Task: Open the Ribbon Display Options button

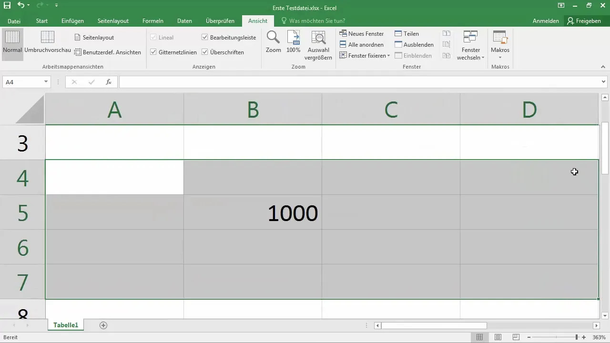Action: (x=561, y=6)
